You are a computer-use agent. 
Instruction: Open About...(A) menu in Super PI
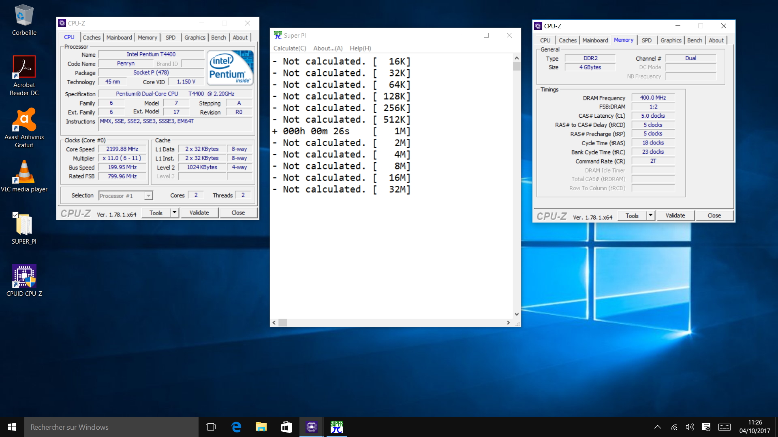(328, 48)
